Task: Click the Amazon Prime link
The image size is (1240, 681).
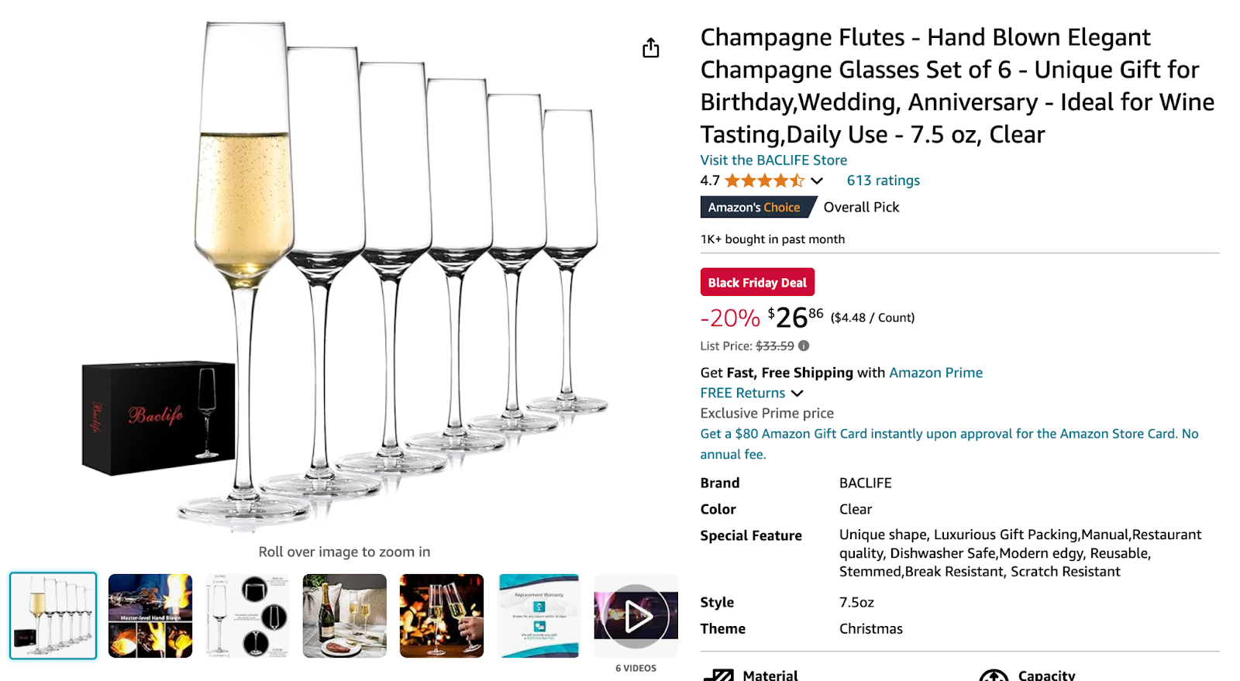Action: pyautogui.click(x=935, y=373)
